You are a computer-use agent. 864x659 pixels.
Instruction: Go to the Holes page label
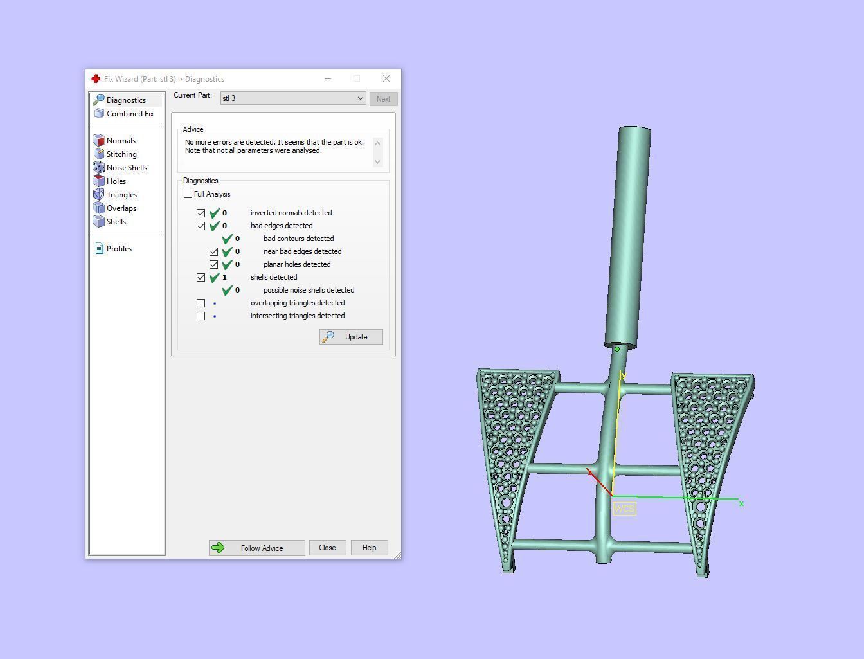click(x=116, y=181)
